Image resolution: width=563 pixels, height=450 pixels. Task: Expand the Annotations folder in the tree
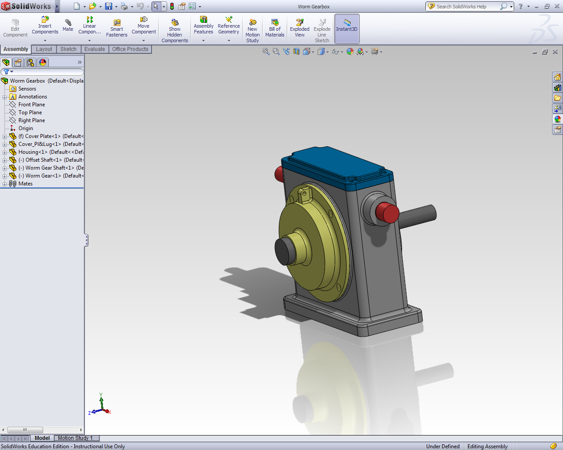click(5, 97)
